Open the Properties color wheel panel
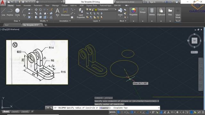This screenshot has width=205, height=115. coord(134,12)
